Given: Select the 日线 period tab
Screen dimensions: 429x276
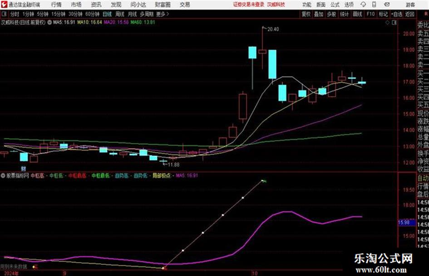Looking at the screenshot, I should tap(107, 14).
